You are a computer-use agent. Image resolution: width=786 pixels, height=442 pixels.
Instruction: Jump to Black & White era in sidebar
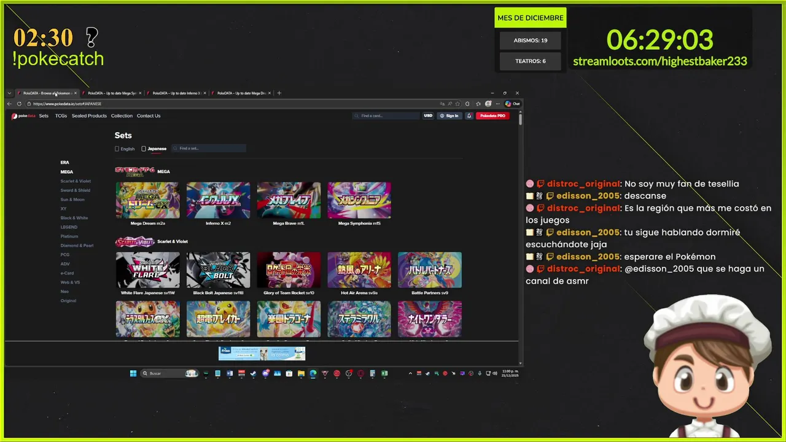[74, 218]
